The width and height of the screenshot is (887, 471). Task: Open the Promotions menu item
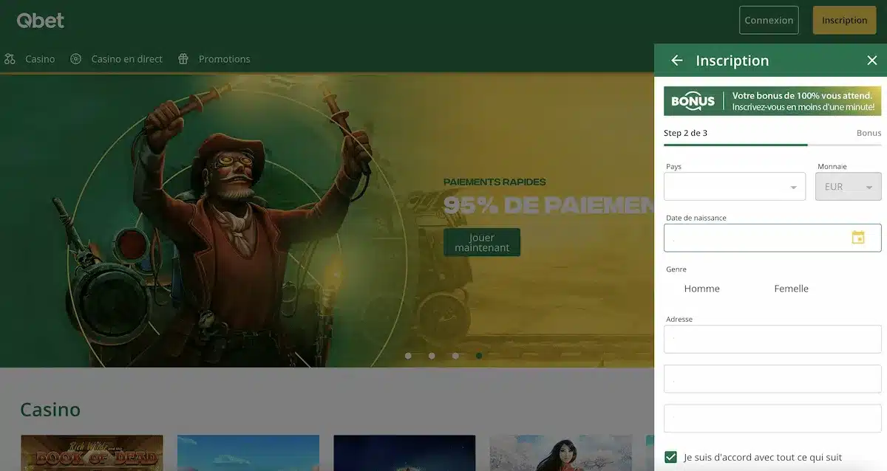tap(224, 59)
